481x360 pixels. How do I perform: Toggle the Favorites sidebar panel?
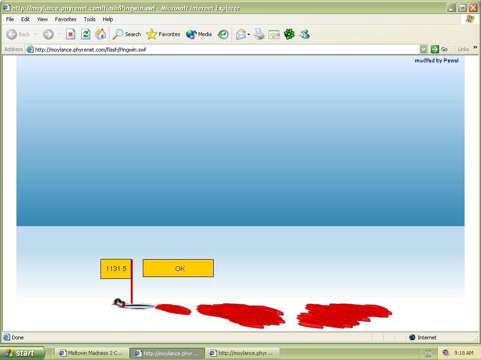tap(163, 34)
